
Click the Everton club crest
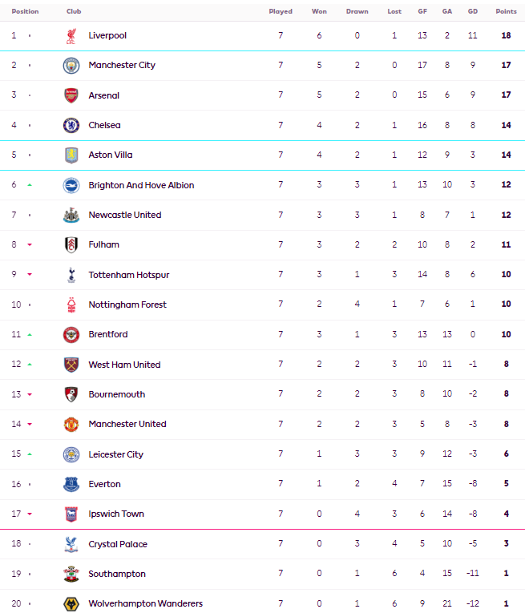(71, 484)
